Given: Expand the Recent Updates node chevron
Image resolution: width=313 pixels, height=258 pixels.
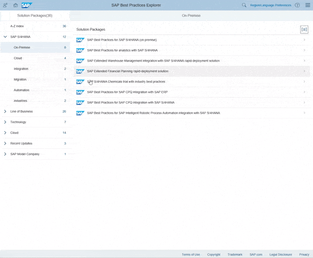Looking at the screenshot, I should tap(5, 143).
